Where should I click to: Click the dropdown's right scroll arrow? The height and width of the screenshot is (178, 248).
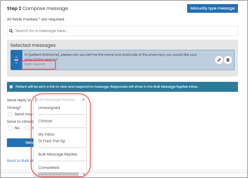pyautogui.click(x=84, y=174)
